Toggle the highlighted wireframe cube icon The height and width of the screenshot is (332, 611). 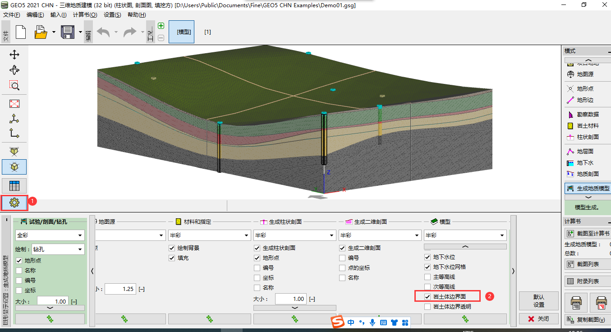(x=14, y=167)
